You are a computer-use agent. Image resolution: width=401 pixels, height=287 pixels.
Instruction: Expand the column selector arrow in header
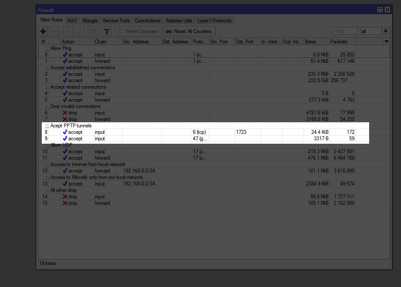[x=386, y=41]
